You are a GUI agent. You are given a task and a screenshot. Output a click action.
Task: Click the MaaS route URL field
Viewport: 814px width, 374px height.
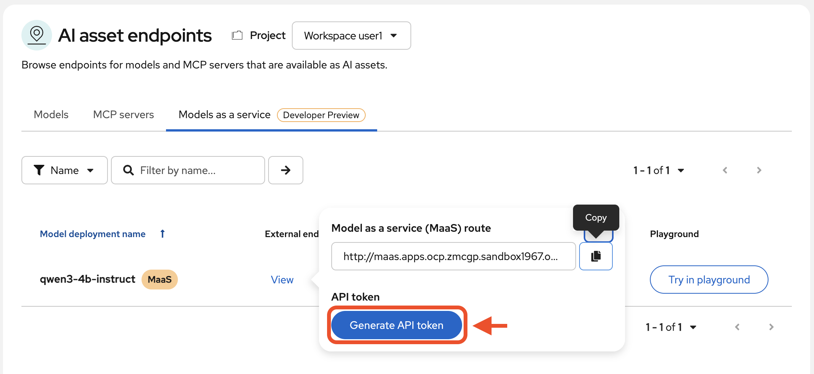[x=453, y=256]
